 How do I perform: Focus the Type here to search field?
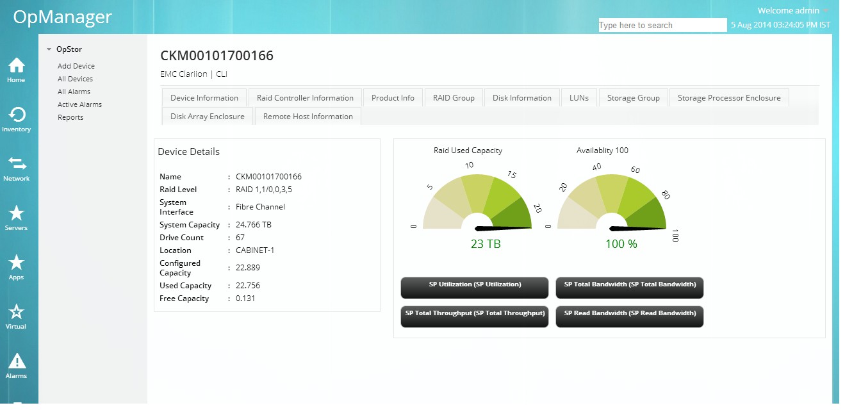662,25
